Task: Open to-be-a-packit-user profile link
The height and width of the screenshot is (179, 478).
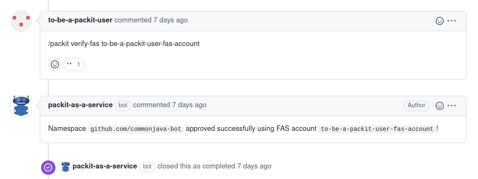Action: (80, 20)
